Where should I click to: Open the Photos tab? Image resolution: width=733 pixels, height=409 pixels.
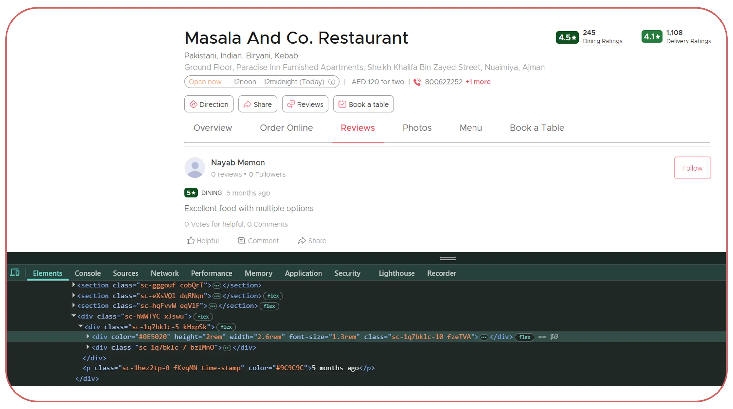pos(417,128)
